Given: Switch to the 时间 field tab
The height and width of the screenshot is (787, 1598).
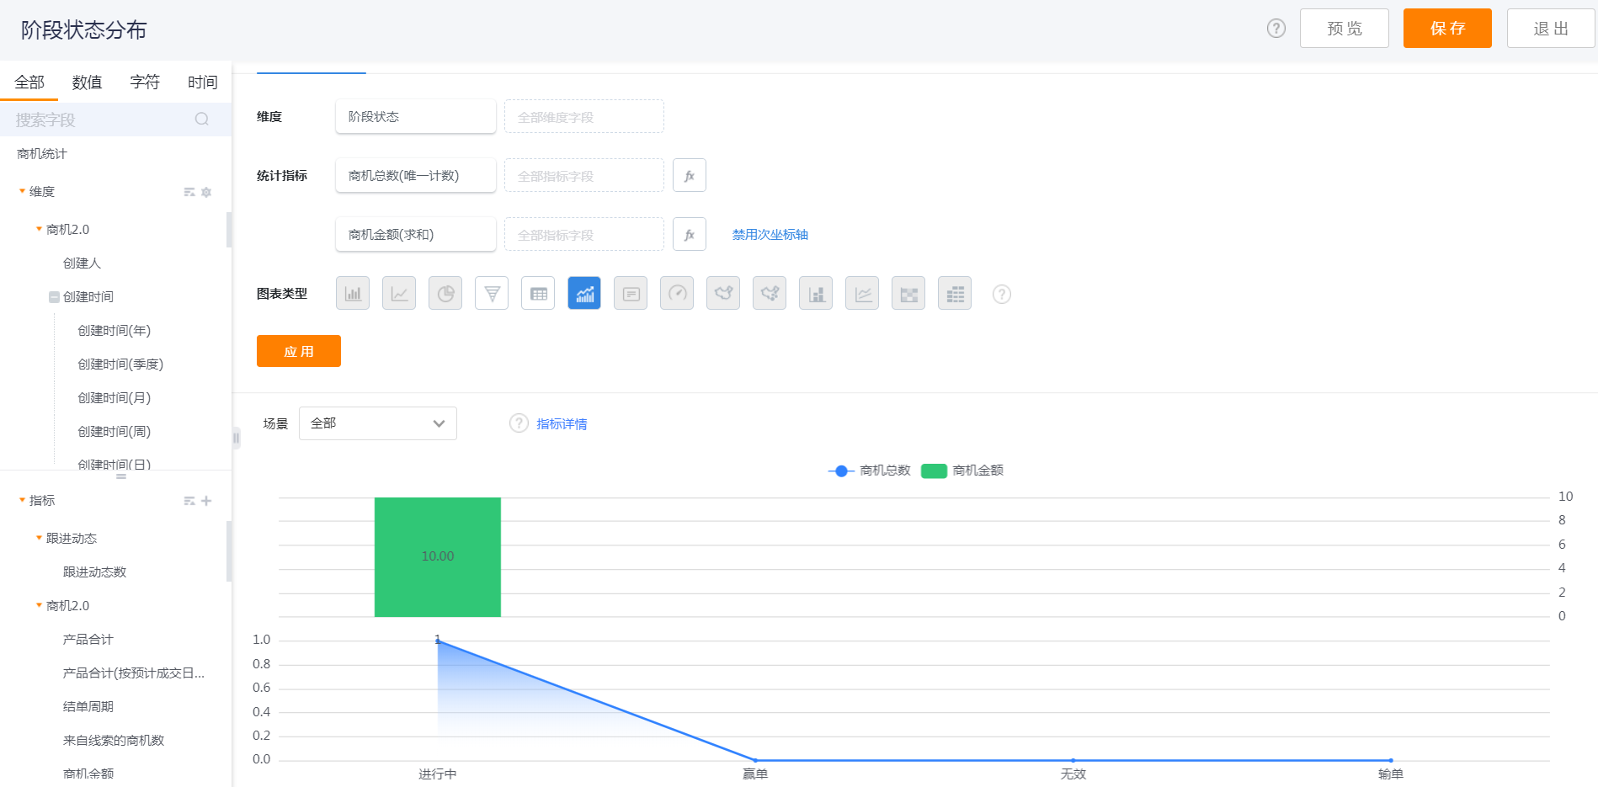Looking at the screenshot, I should tap(203, 82).
